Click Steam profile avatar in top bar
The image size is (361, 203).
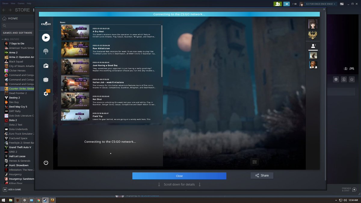[301, 4]
